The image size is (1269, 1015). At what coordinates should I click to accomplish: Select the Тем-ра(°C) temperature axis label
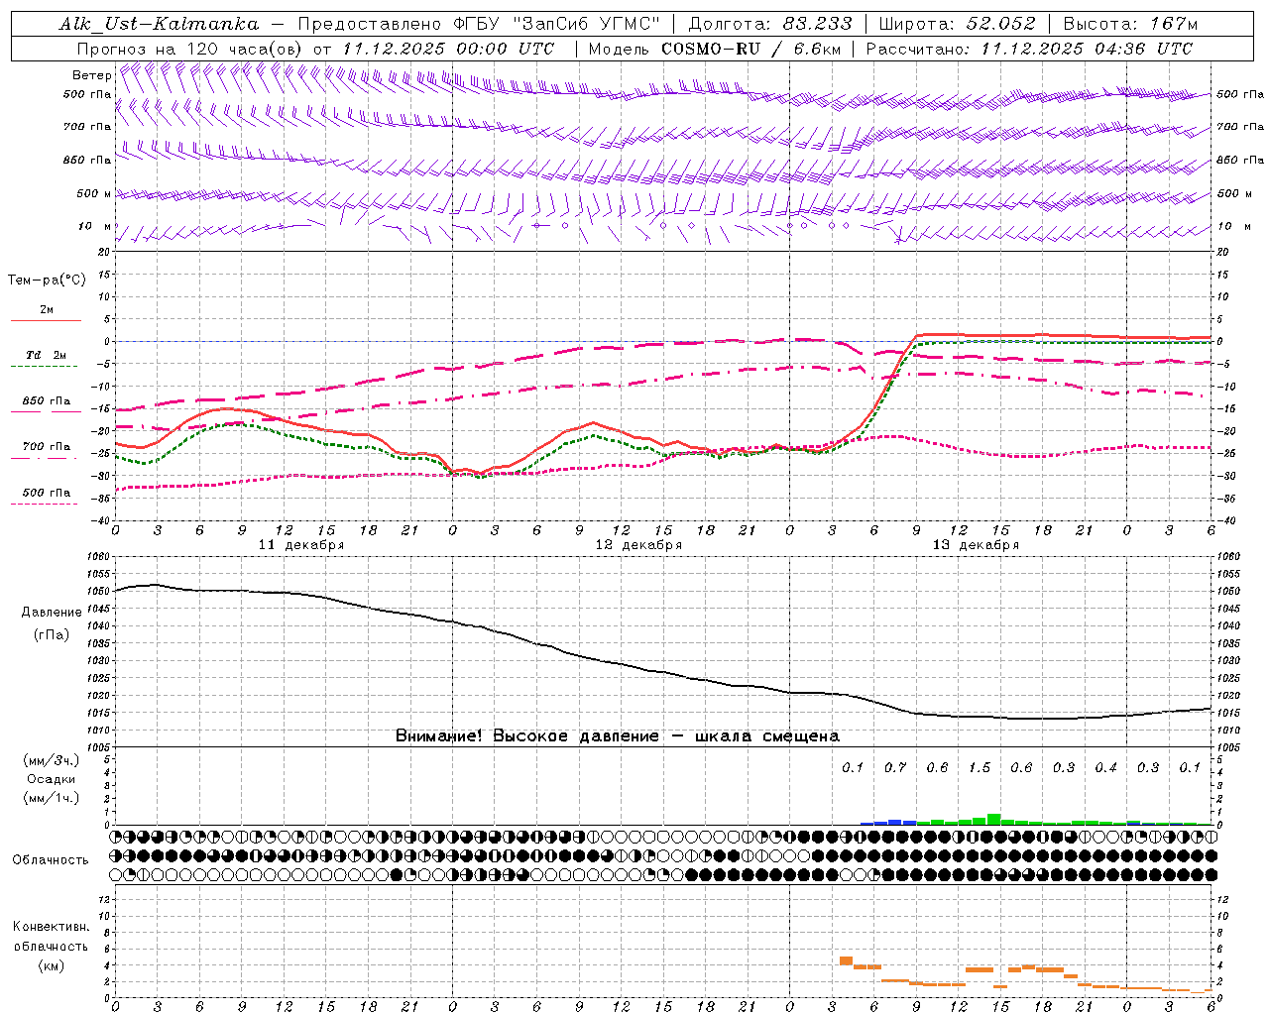(47, 281)
